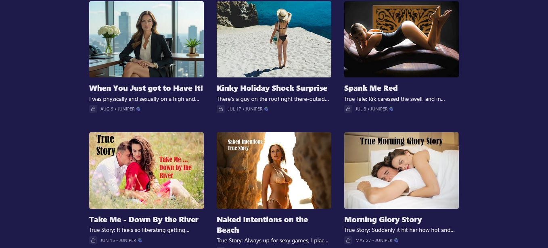Open the True Morning Glory Story thumbnail
Screen dimensions: 548x248
click(402, 171)
